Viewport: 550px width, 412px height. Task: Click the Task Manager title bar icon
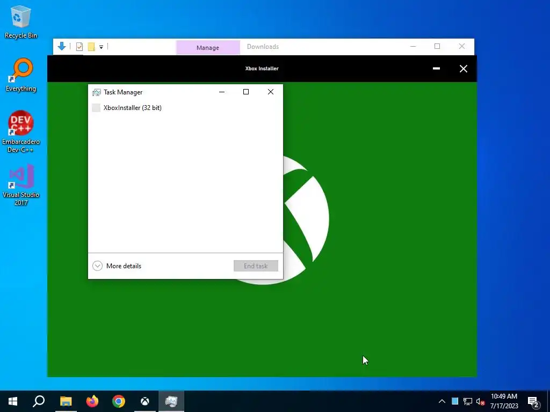tap(96, 92)
